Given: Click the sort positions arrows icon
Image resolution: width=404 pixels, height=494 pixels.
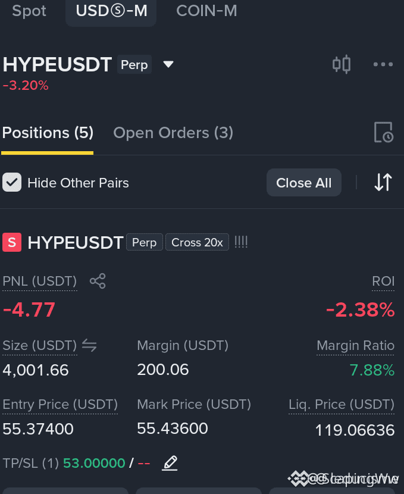Looking at the screenshot, I should point(383,182).
